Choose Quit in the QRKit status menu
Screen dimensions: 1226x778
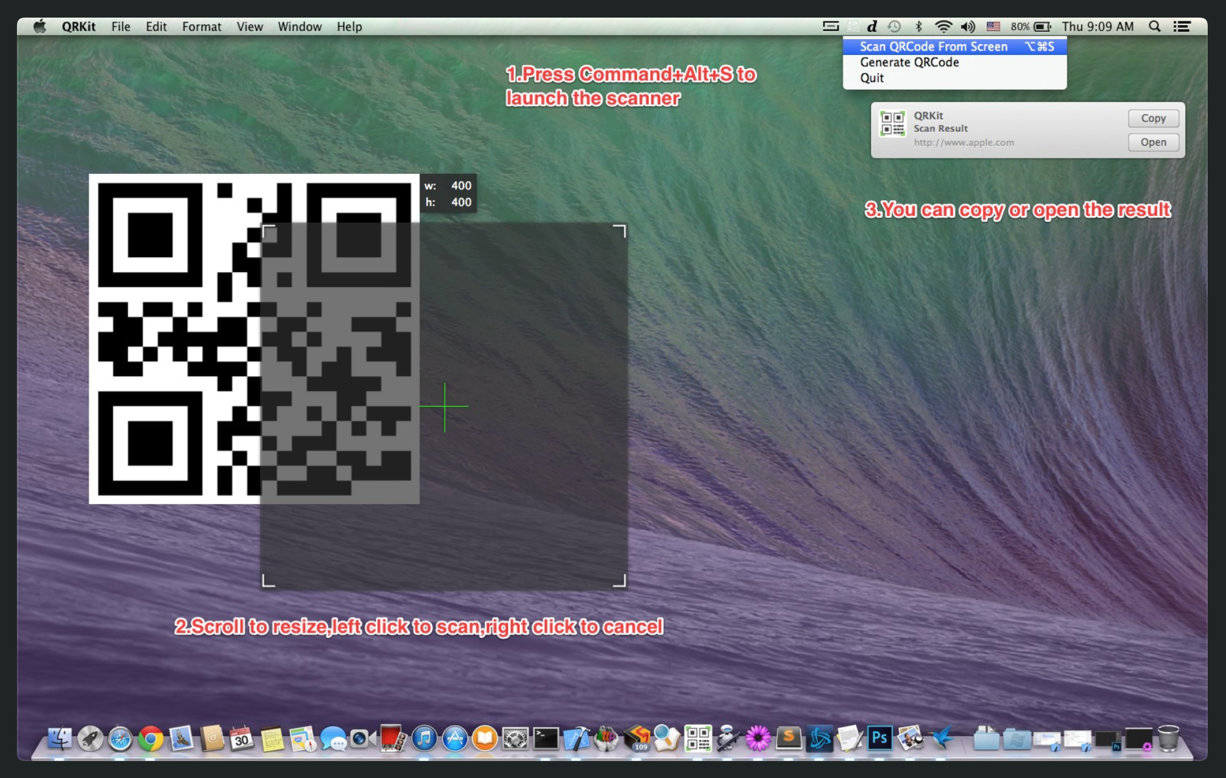coord(954,78)
